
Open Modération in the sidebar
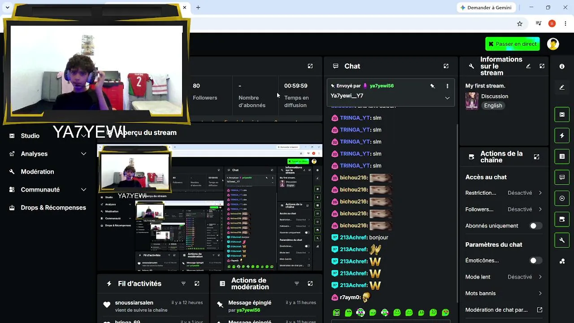(37, 172)
